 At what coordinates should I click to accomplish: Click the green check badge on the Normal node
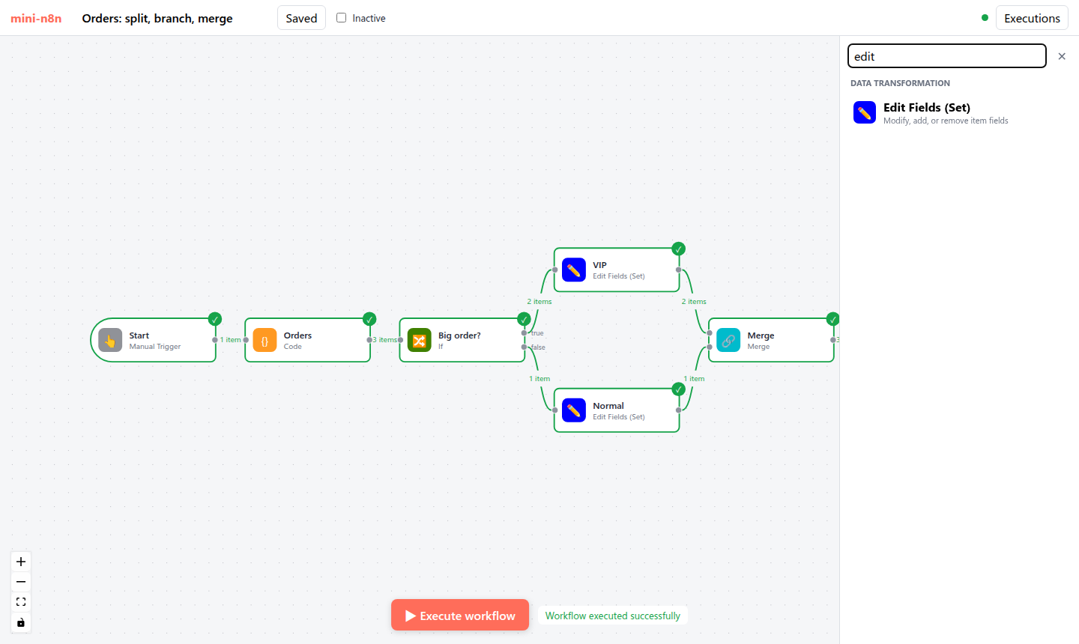tap(678, 389)
